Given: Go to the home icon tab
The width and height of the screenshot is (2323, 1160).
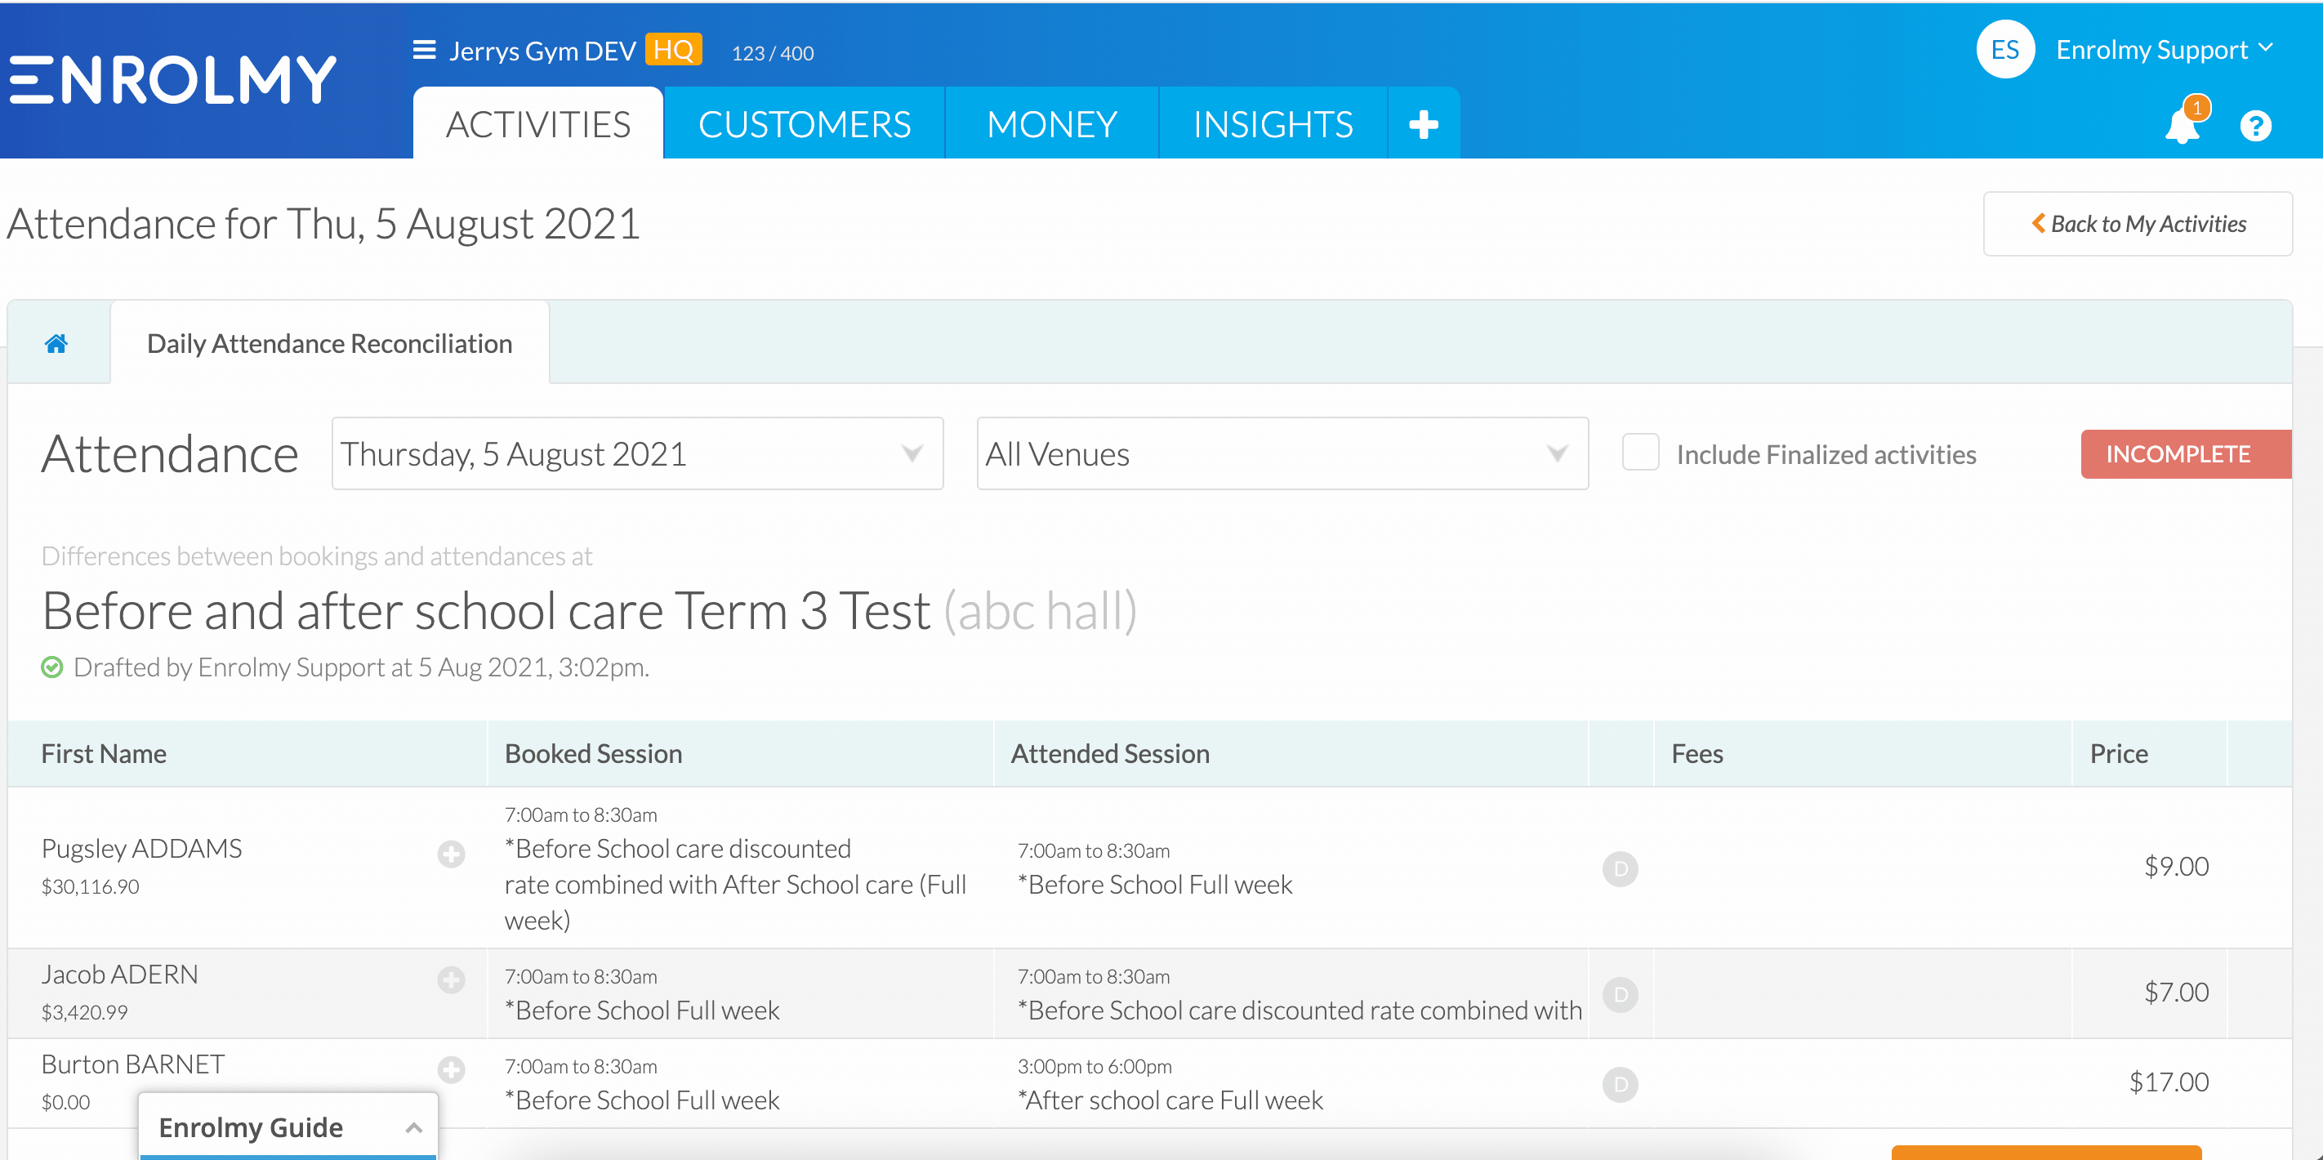Looking at the screenshot, I should (57, 343).
